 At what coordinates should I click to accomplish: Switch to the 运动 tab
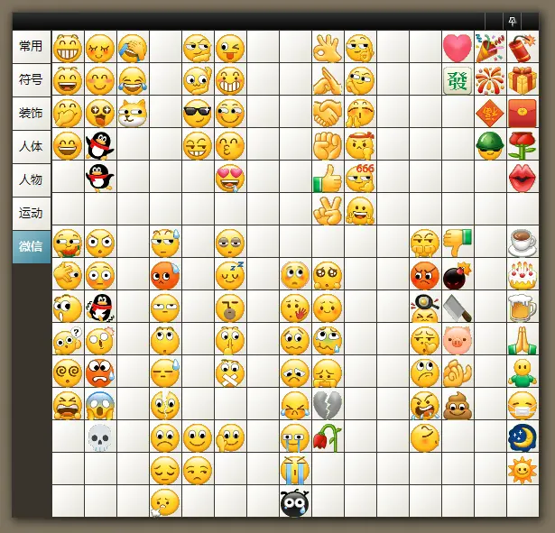32,213
